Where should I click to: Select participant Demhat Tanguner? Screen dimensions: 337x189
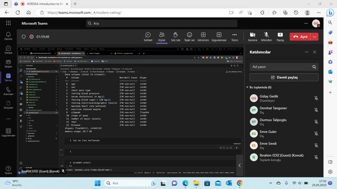(284, 110)
